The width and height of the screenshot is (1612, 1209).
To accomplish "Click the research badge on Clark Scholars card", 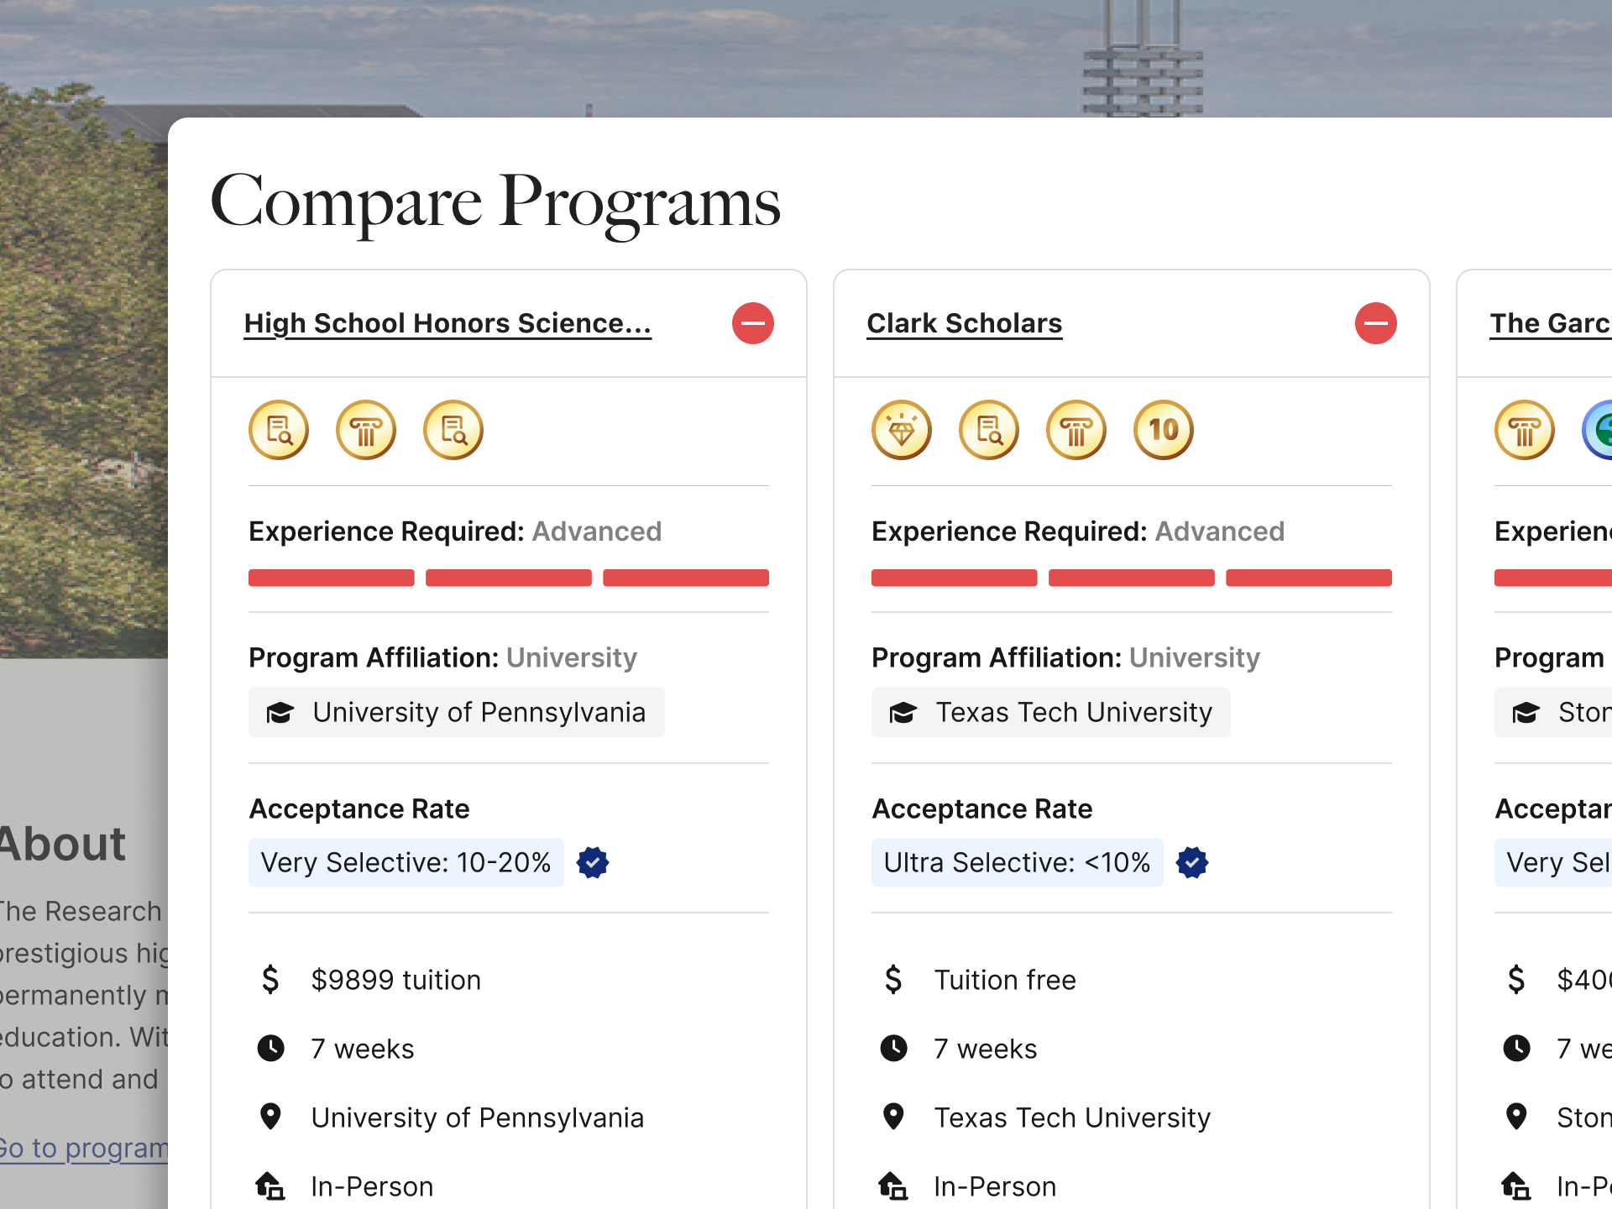I will point(989,430).
